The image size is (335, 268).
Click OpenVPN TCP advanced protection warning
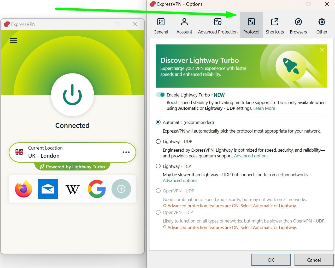pos(230,227)
